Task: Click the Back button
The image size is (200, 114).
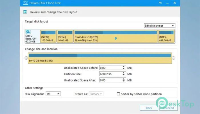Action: click(149, 108)
